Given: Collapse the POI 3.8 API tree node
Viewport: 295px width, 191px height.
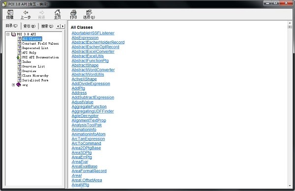Looking at the screenshot, I should tap(8, 34).
